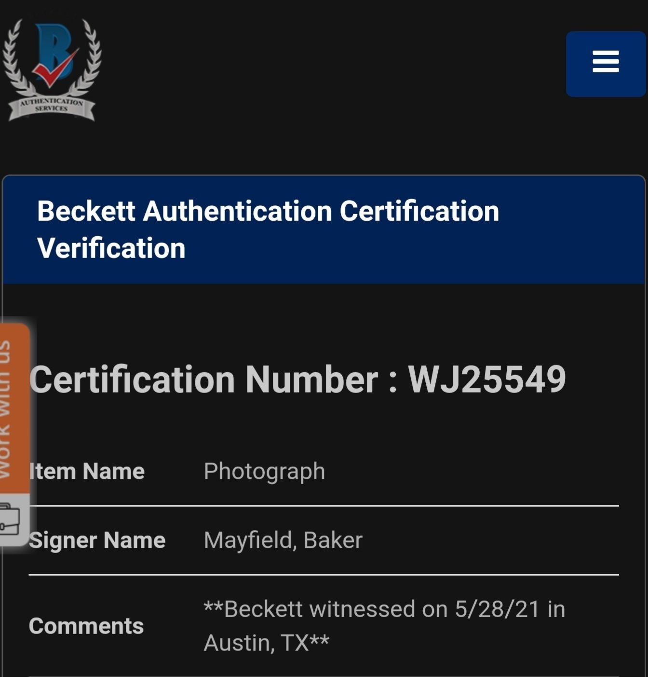Click the Beckett Authentication Services logo

(x=52, y=70)
